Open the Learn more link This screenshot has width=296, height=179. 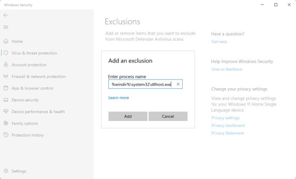pos(118,98)
